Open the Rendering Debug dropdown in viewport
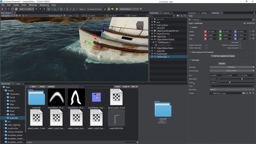Image resolution: width=256 pixels, height=144 pixels. (55, 16)
